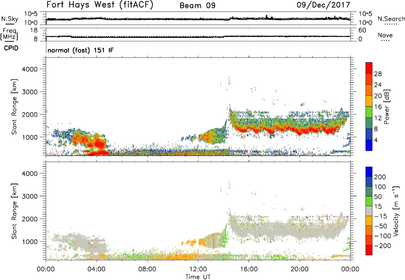Image resolution: width=405 pixels, height=280 pixels.
Task: Pick the red top segment of Power colorbar
Action: (369, 68)
